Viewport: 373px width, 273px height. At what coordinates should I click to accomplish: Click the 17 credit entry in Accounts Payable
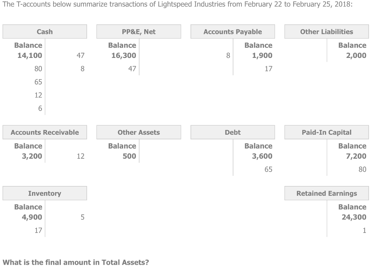pos(268,69)
